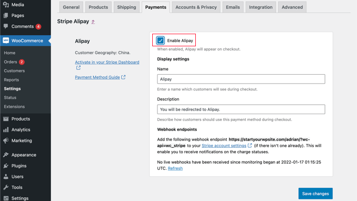Open the Reports submenu item
Screen dimensions: 357x201
[x=12, y=80]
